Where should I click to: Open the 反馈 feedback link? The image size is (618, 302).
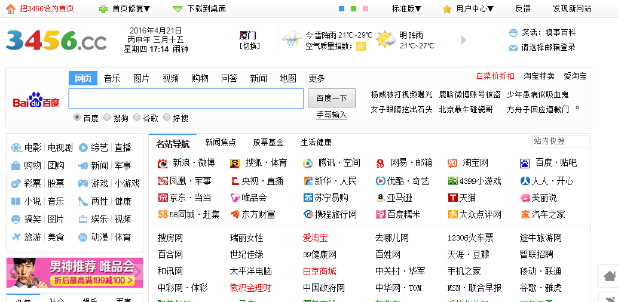[523, 9]
